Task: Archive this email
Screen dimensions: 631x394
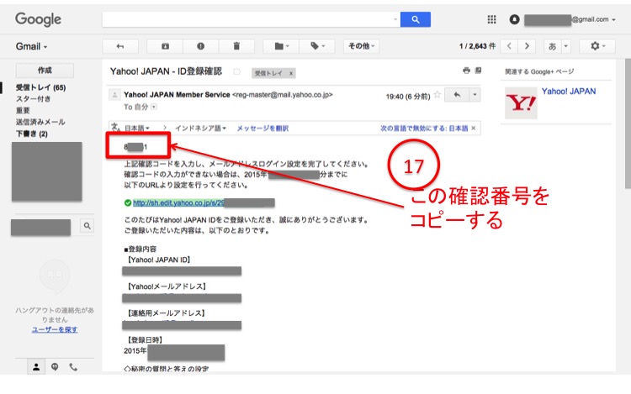Action: [x=165, y=46]
